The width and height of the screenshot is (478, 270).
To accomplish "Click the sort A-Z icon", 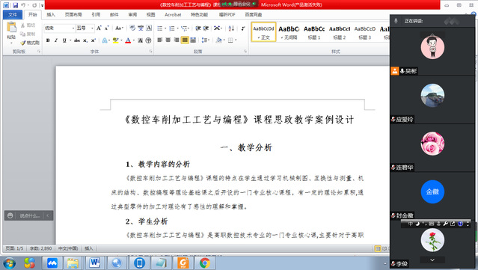I will [x=231, y=28].
